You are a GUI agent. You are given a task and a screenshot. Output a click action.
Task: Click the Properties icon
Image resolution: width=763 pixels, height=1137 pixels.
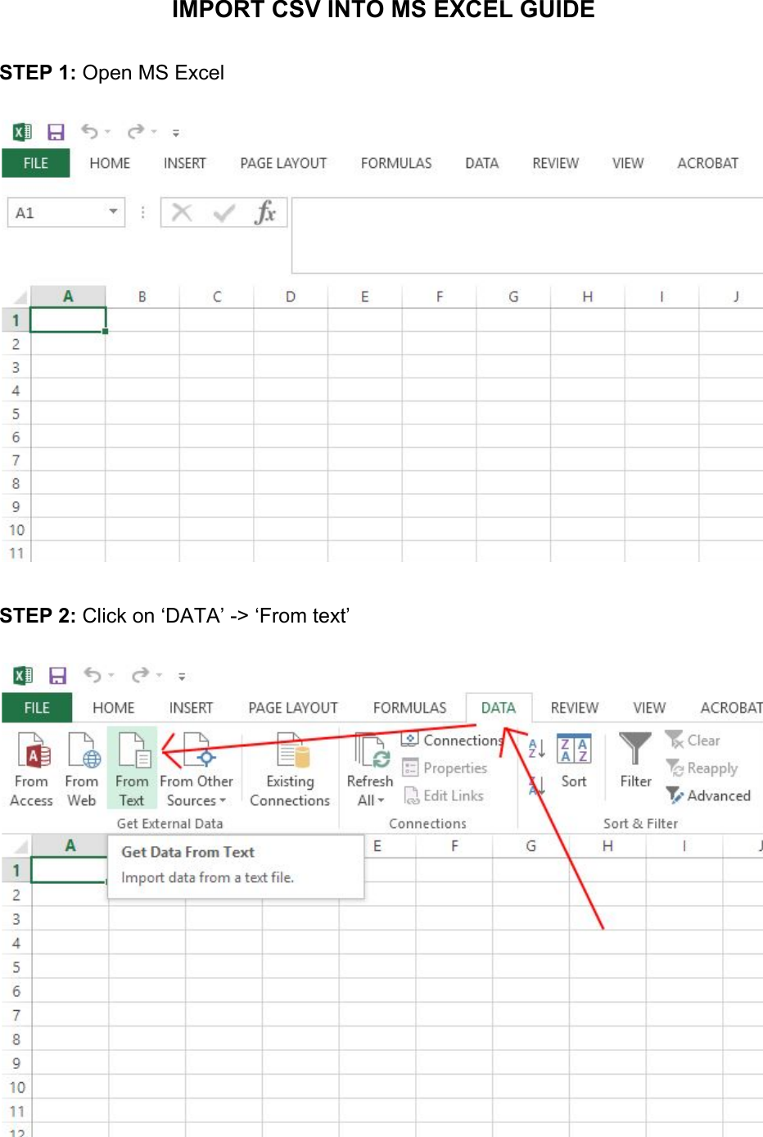445,768
